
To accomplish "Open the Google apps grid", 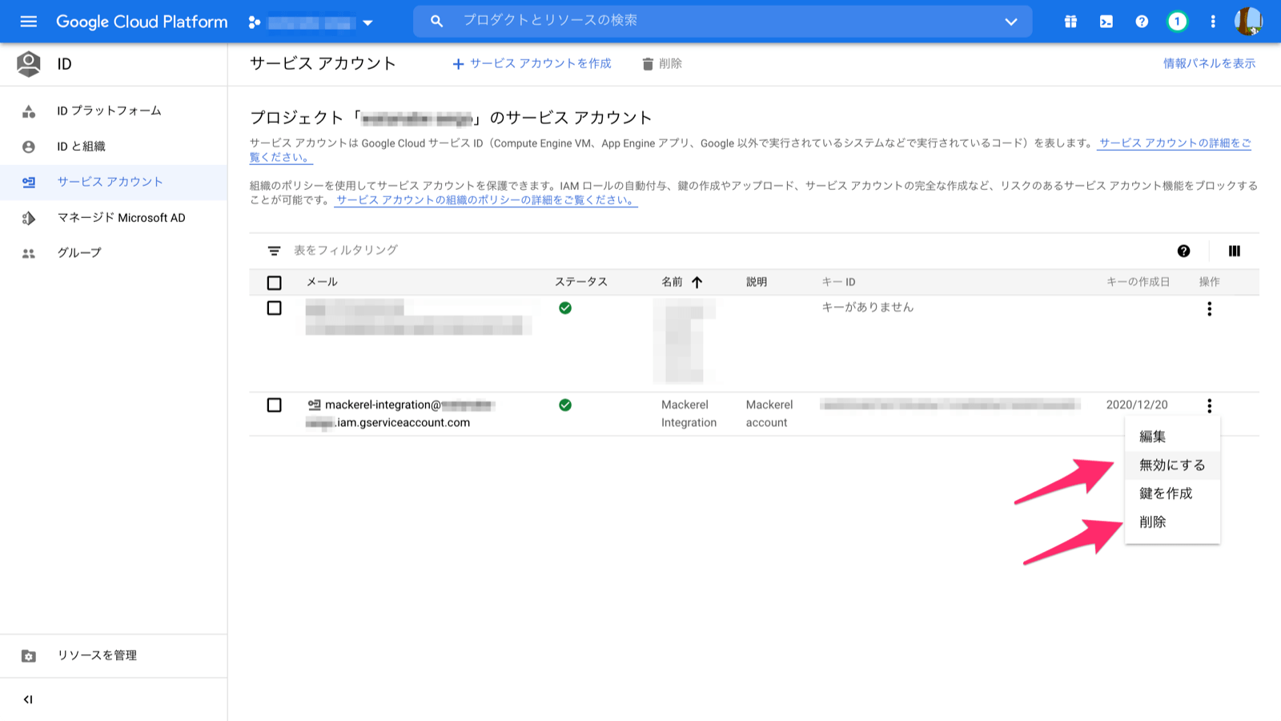I will click(x=1070, y=22).
